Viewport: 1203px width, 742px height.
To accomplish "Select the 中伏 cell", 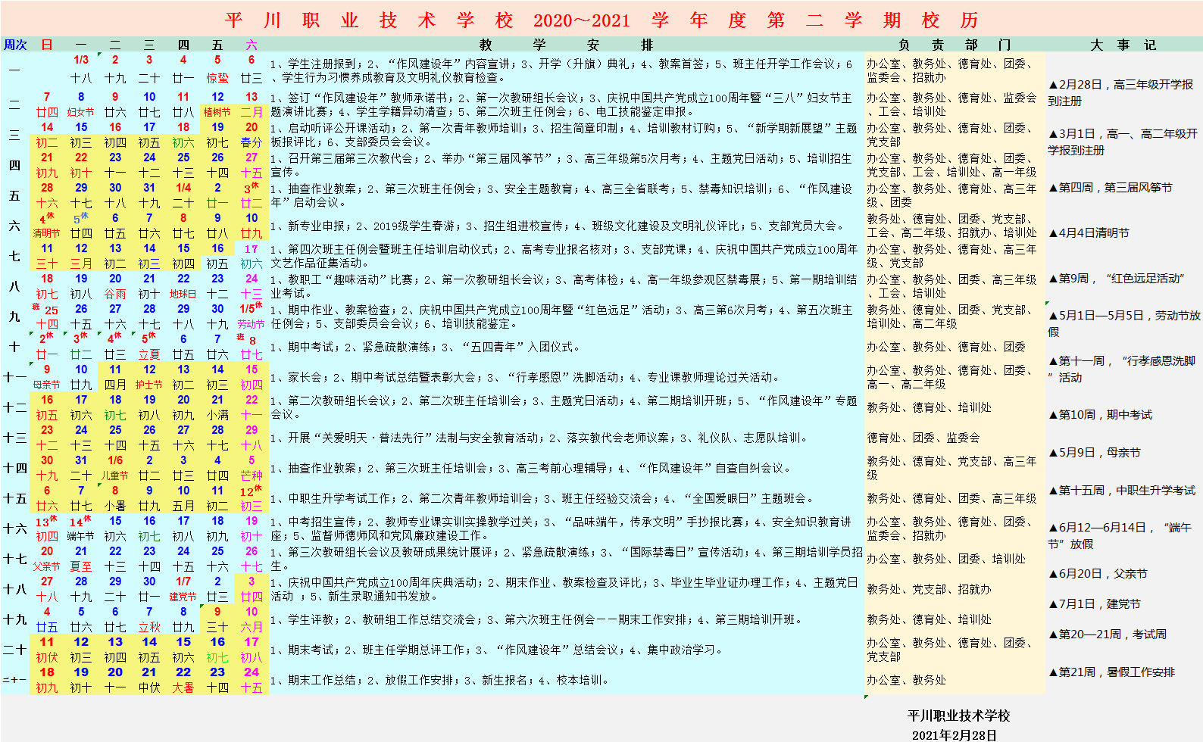I will pyautogui.click(x=149, y=687).
